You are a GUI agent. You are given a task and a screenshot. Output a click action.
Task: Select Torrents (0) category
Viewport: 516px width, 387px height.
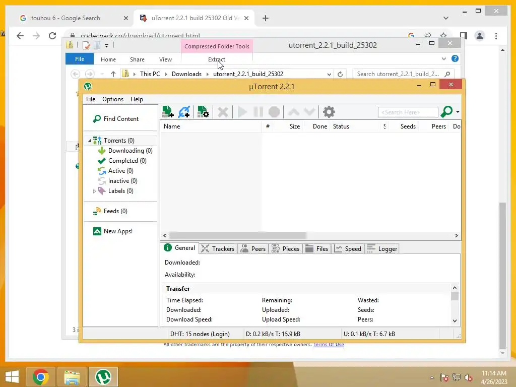pos(119,141)
